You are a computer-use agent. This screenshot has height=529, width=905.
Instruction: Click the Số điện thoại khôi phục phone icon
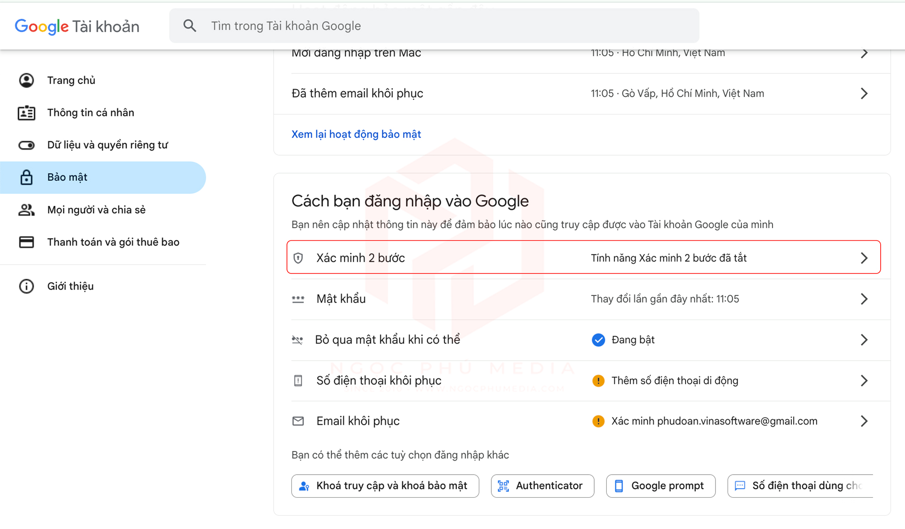pyautogui.click(x=298, y=381)
